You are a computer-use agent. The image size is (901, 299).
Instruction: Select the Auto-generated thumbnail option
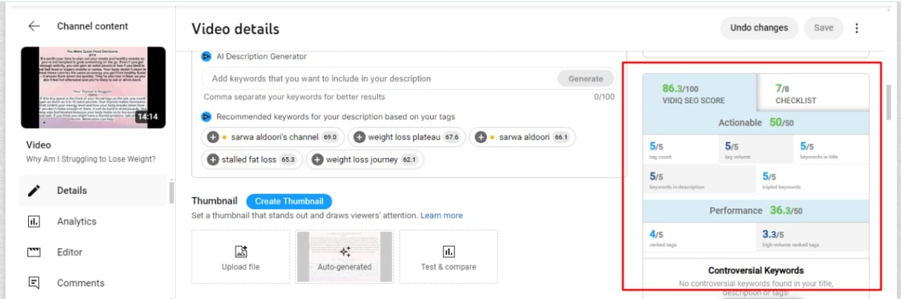(x=344, y=257)
